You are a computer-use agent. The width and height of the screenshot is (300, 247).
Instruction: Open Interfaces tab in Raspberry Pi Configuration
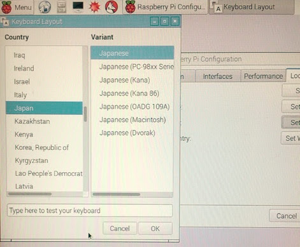pyautogui.click(x=218, y=76)
